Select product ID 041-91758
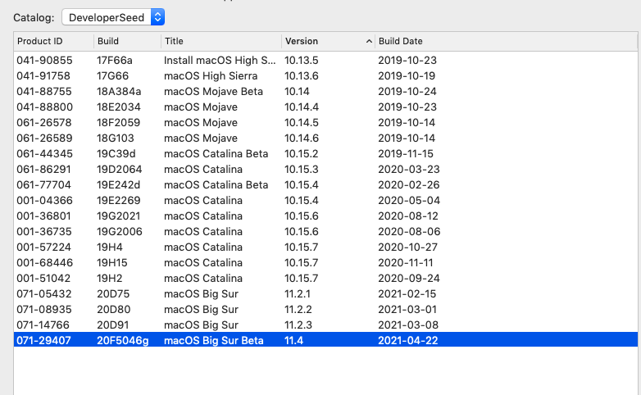Screen dimensions: 641x395 click(x=43, y=76)
